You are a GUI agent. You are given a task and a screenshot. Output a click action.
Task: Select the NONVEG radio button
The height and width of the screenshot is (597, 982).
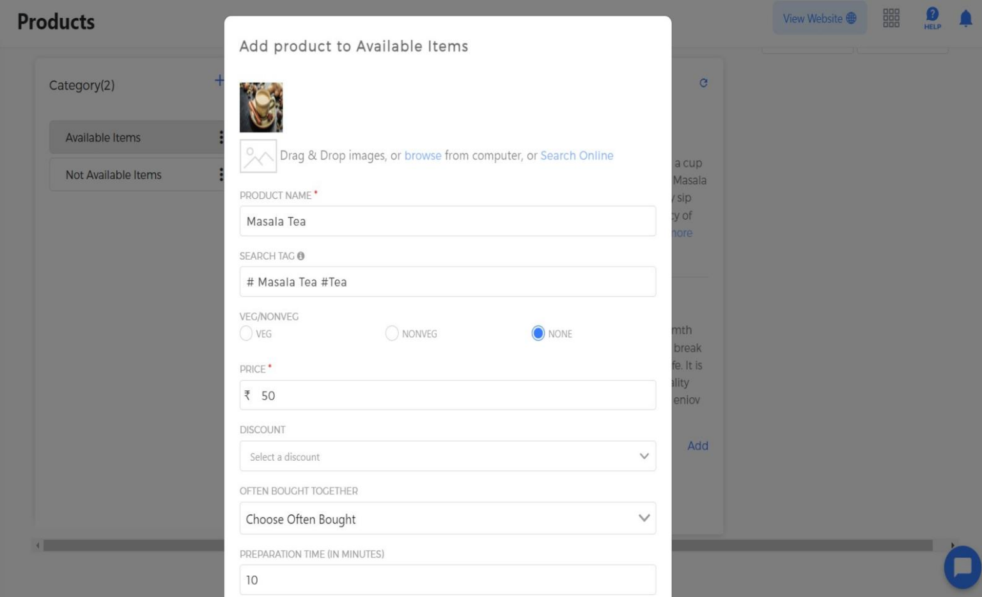tap(391, 333)
